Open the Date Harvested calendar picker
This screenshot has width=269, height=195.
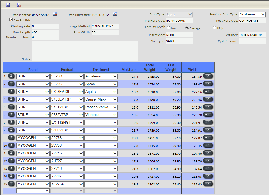tap(115, 14)
